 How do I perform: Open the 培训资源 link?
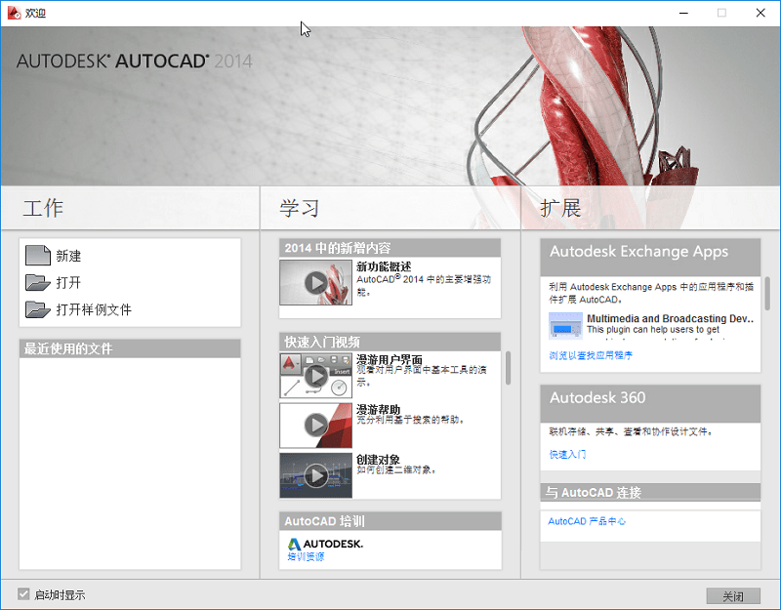coord(306,556)
